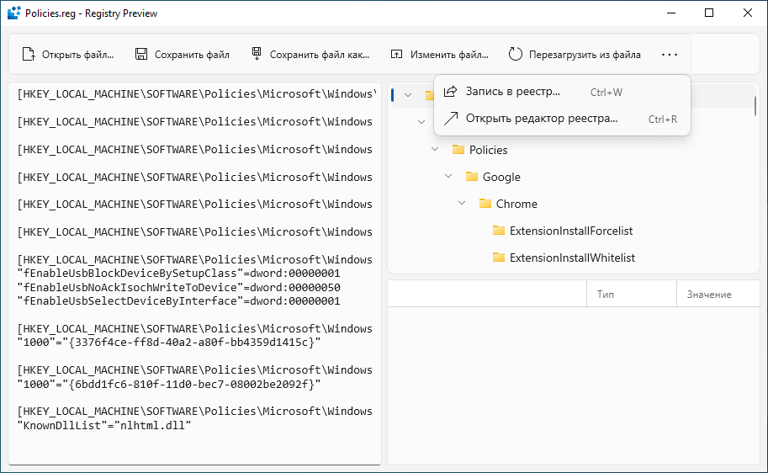Screen dimensions: 768x473
Task: Collapse the topmost tree node chevron
Action: (x=408, y=95)
